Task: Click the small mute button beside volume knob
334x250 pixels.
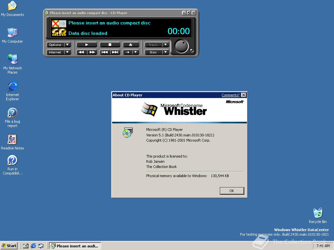Action: 191,50
